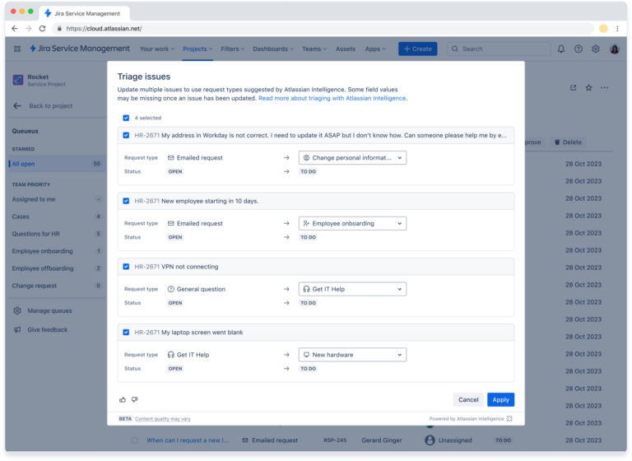Open the Projects menu
Screen dimensions: 632x461
(197, 49)
